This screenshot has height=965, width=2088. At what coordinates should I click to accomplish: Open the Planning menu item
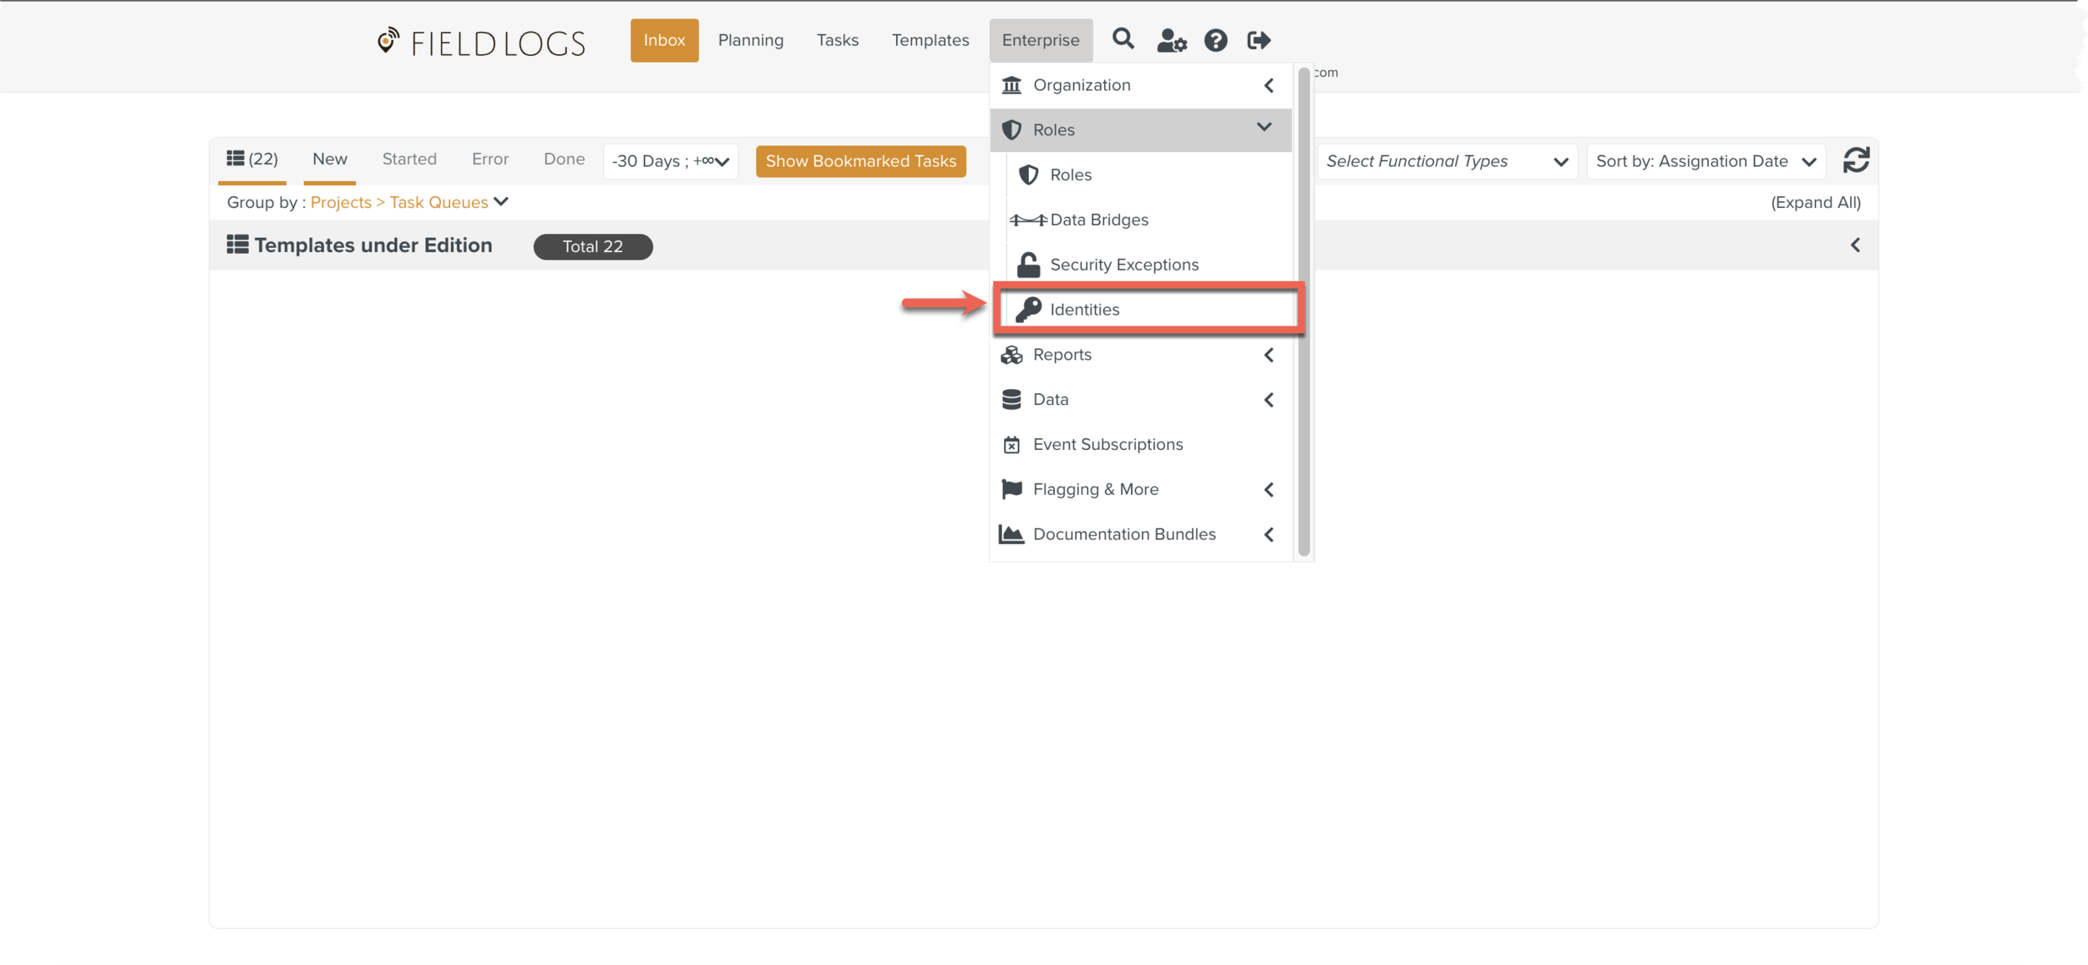750,40
